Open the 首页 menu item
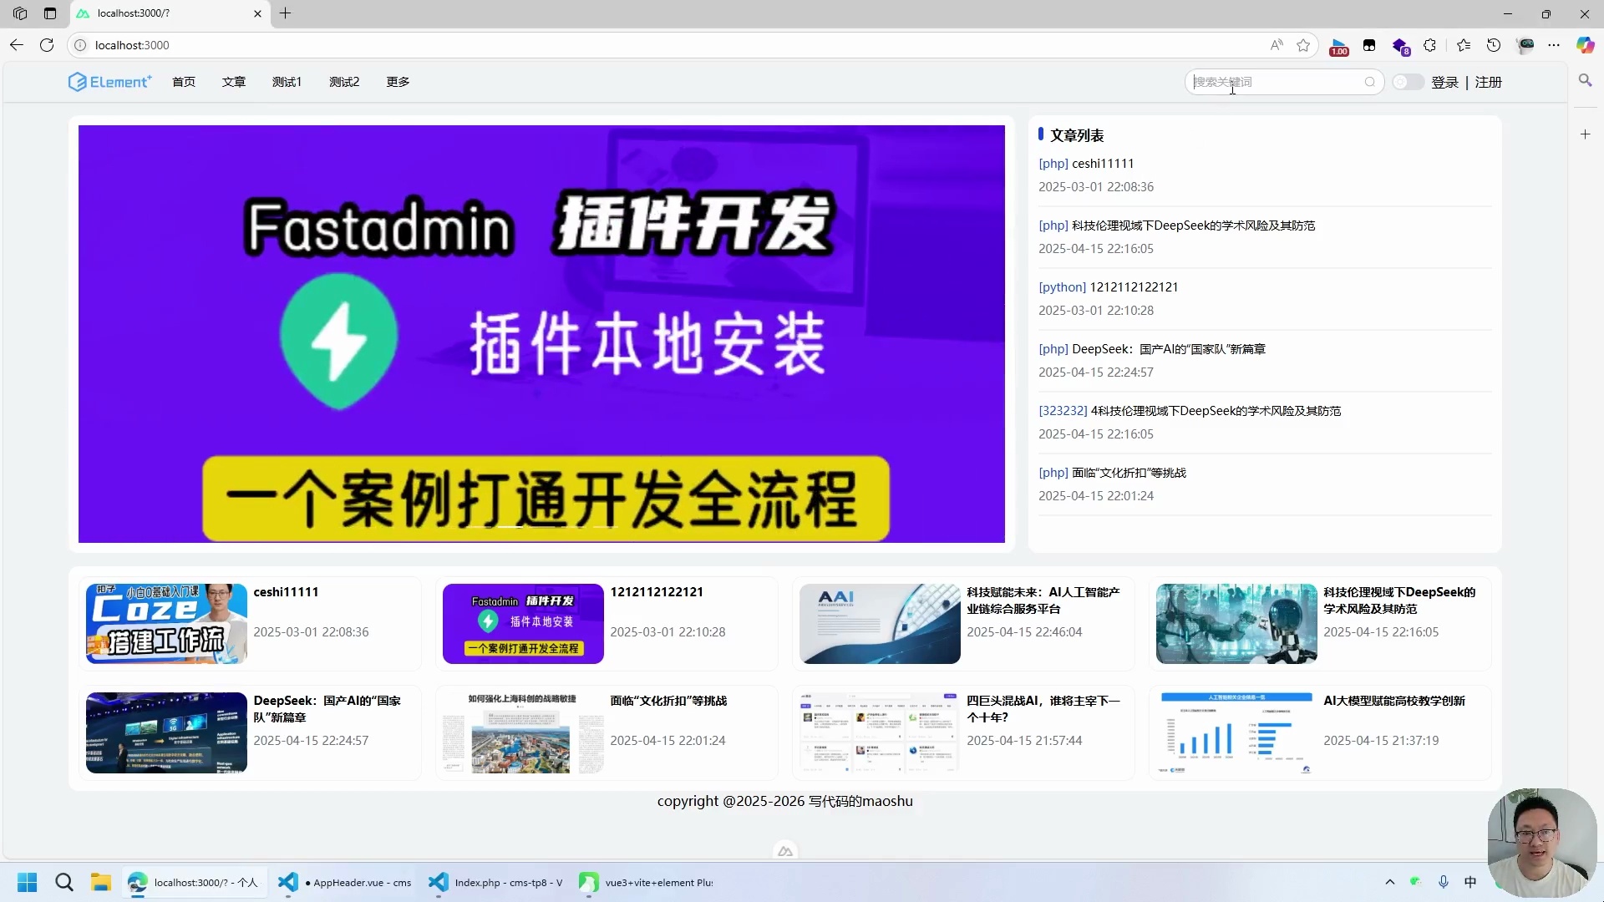1604x902 pixels. coord(184,82)
